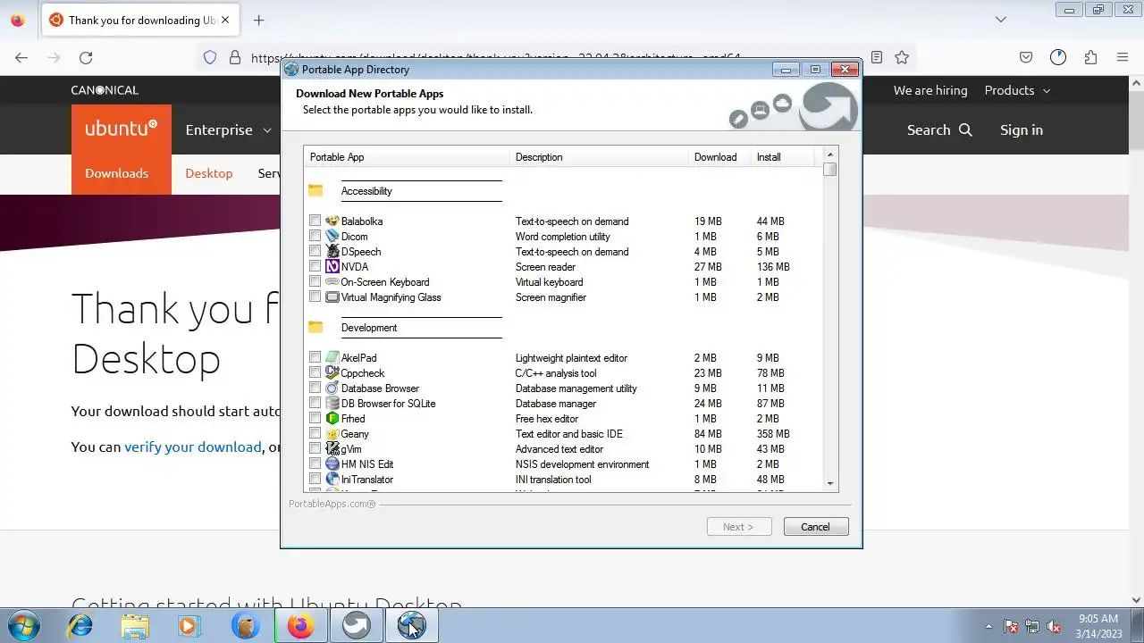Click the muted volume tray icon

[x=1055, y=626]
